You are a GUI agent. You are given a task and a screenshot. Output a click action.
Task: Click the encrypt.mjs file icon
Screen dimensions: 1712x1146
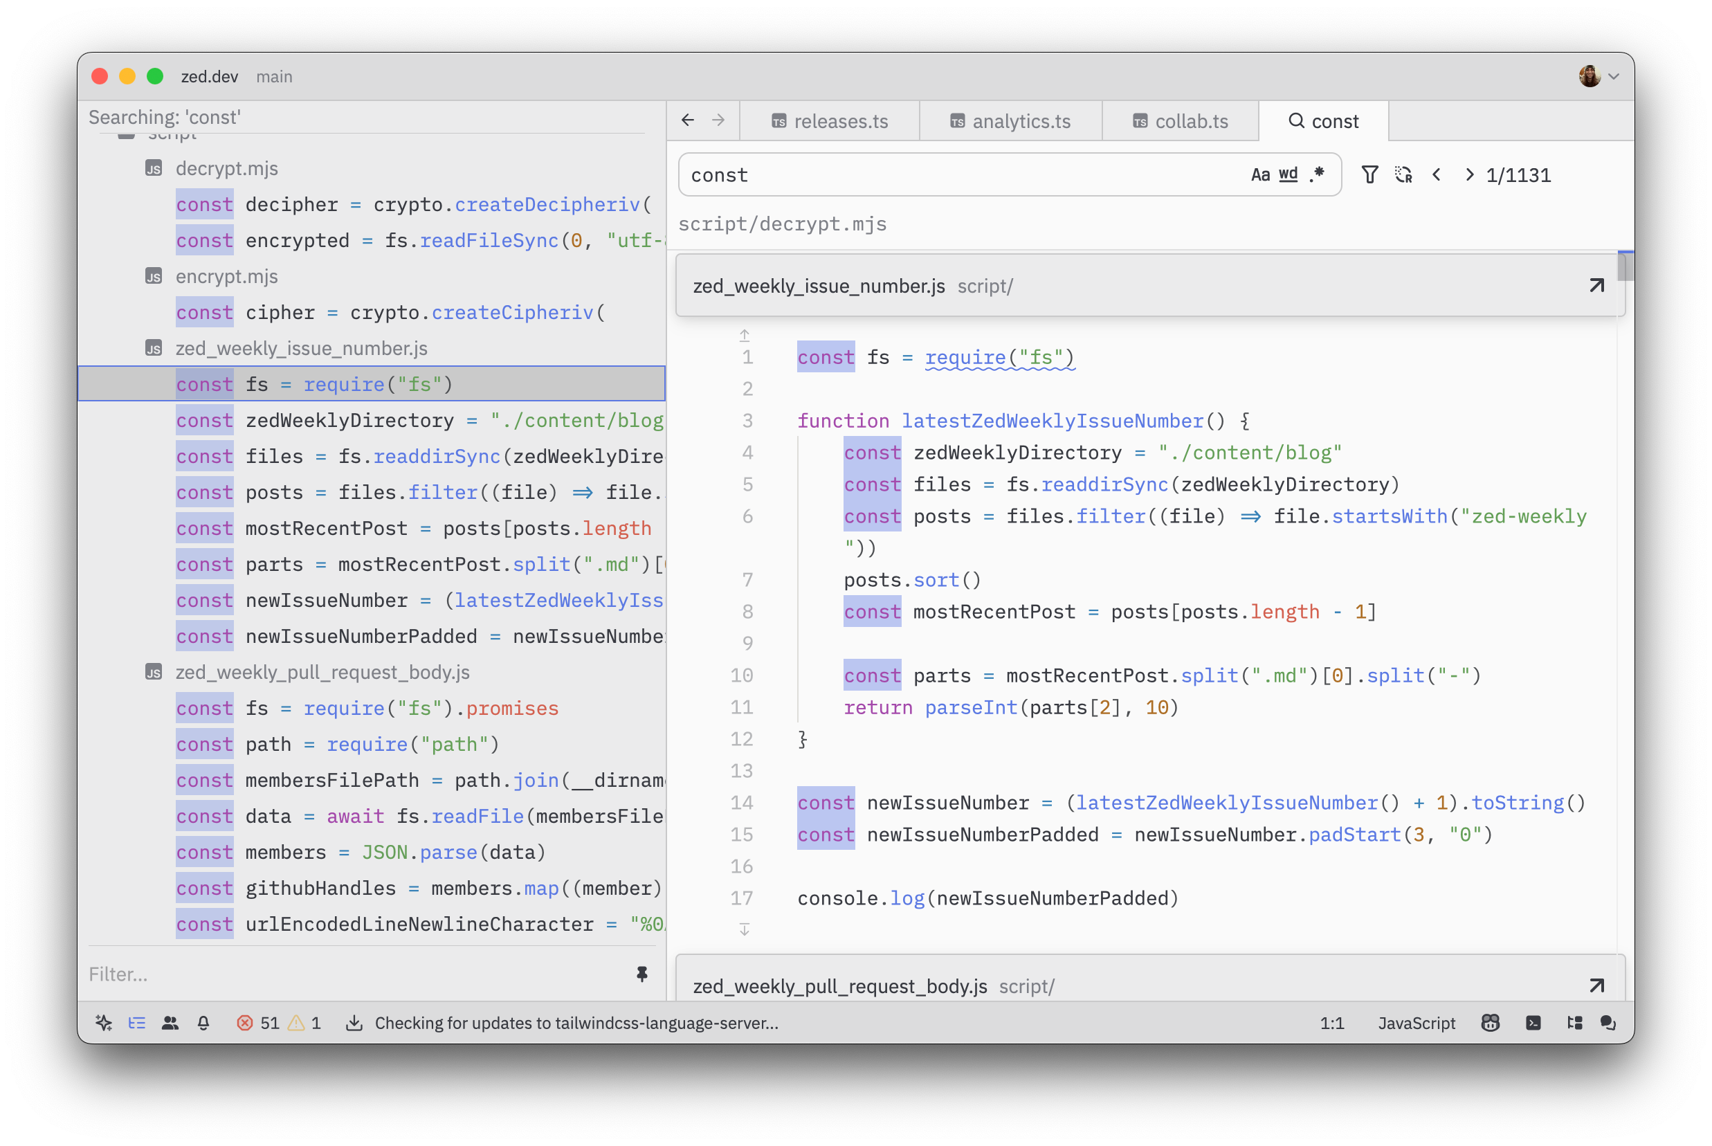(154, 276)
